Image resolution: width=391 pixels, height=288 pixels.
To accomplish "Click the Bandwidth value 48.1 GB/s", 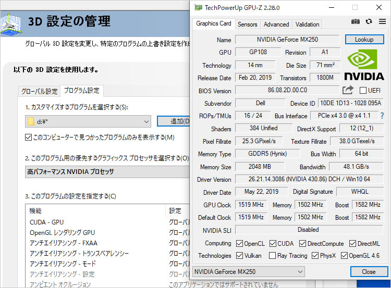I will point(356,167).
